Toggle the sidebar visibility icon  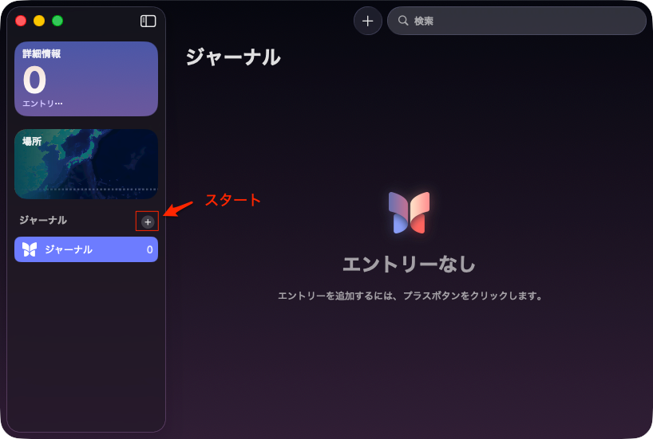point(148,22)
